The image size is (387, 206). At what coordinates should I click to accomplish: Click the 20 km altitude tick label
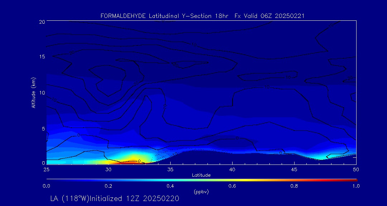[42, 21]
